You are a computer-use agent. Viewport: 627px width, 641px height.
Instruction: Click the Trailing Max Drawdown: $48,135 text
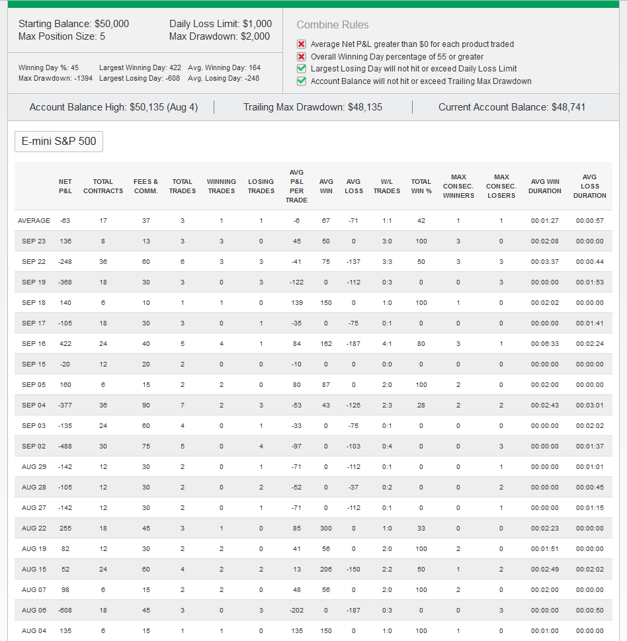(x=313, y=107)
